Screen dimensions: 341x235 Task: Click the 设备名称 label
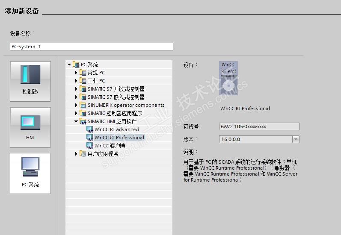pos(22,33)
